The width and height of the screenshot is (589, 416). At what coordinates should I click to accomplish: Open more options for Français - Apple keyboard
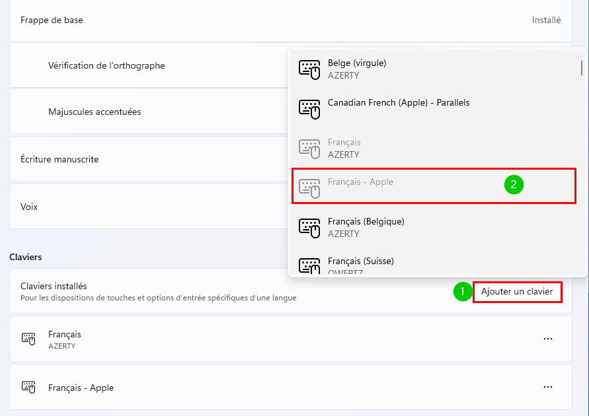pyautogui.click(x=547, y=387)
